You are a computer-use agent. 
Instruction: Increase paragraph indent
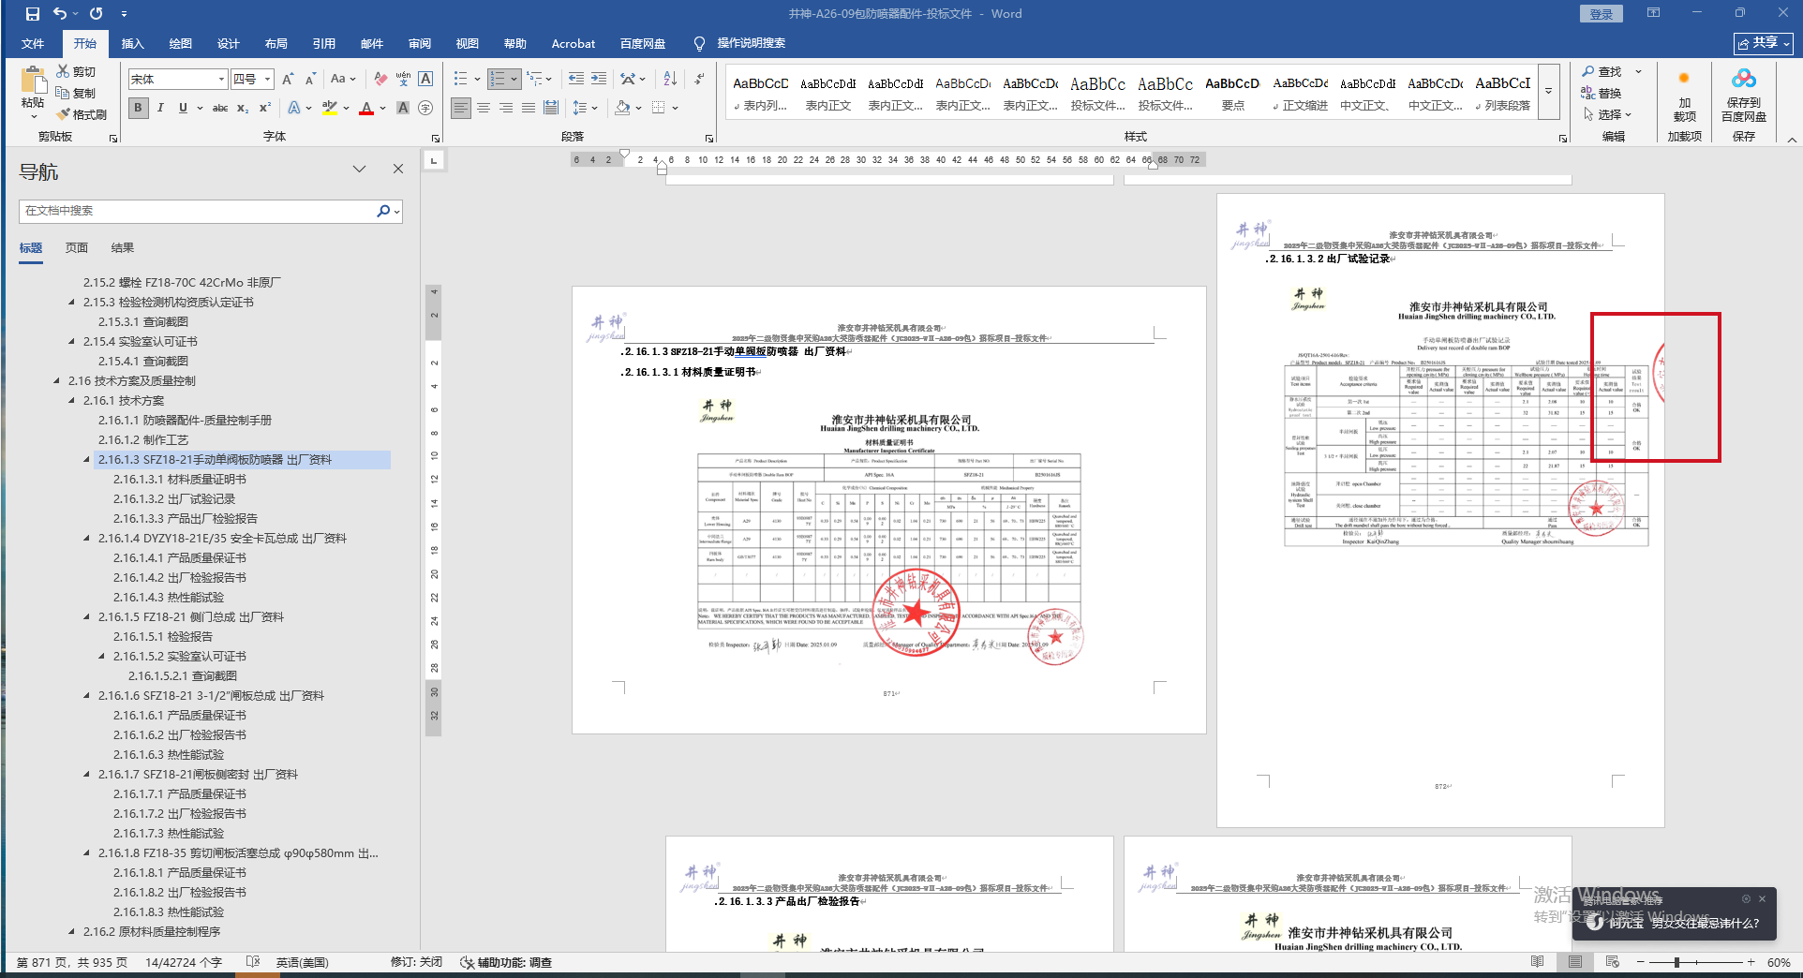click(x=599, y=80)
